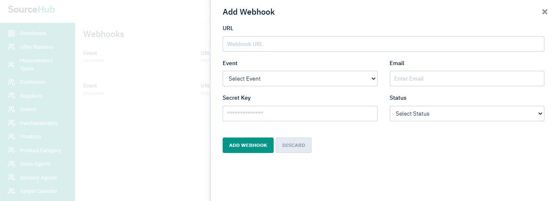Viewport: 555px width, 201px height.
Task: Click the Offer Banners sidebar icon
Action: pos(11,47)
